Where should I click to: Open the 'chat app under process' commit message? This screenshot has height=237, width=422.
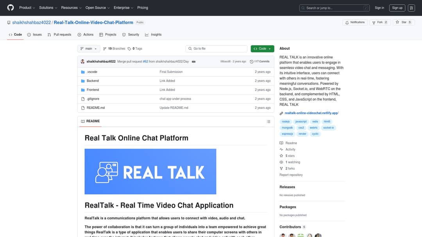(x=175, y=99)
